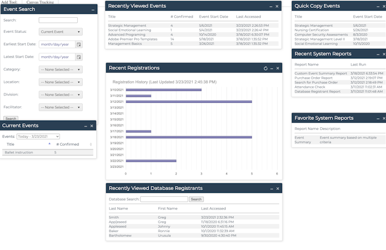Open Earliest Start Date calendar picker
This screenshot has height=250, width=386.
tap(79, 44)
